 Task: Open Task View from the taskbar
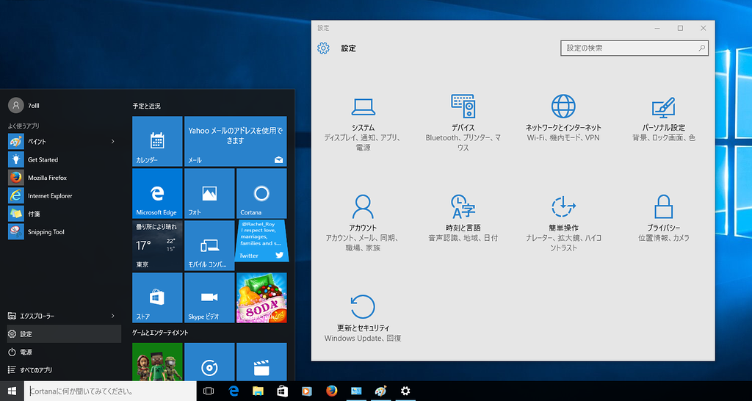click(209, 391)
